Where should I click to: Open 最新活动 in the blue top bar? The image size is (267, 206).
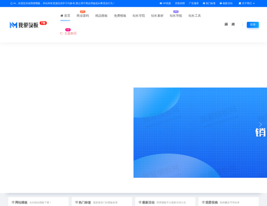(226, 3)
